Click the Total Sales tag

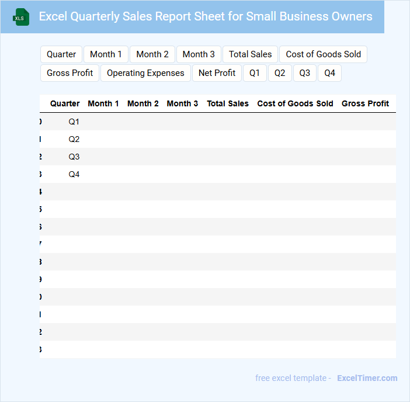[250, 54]
